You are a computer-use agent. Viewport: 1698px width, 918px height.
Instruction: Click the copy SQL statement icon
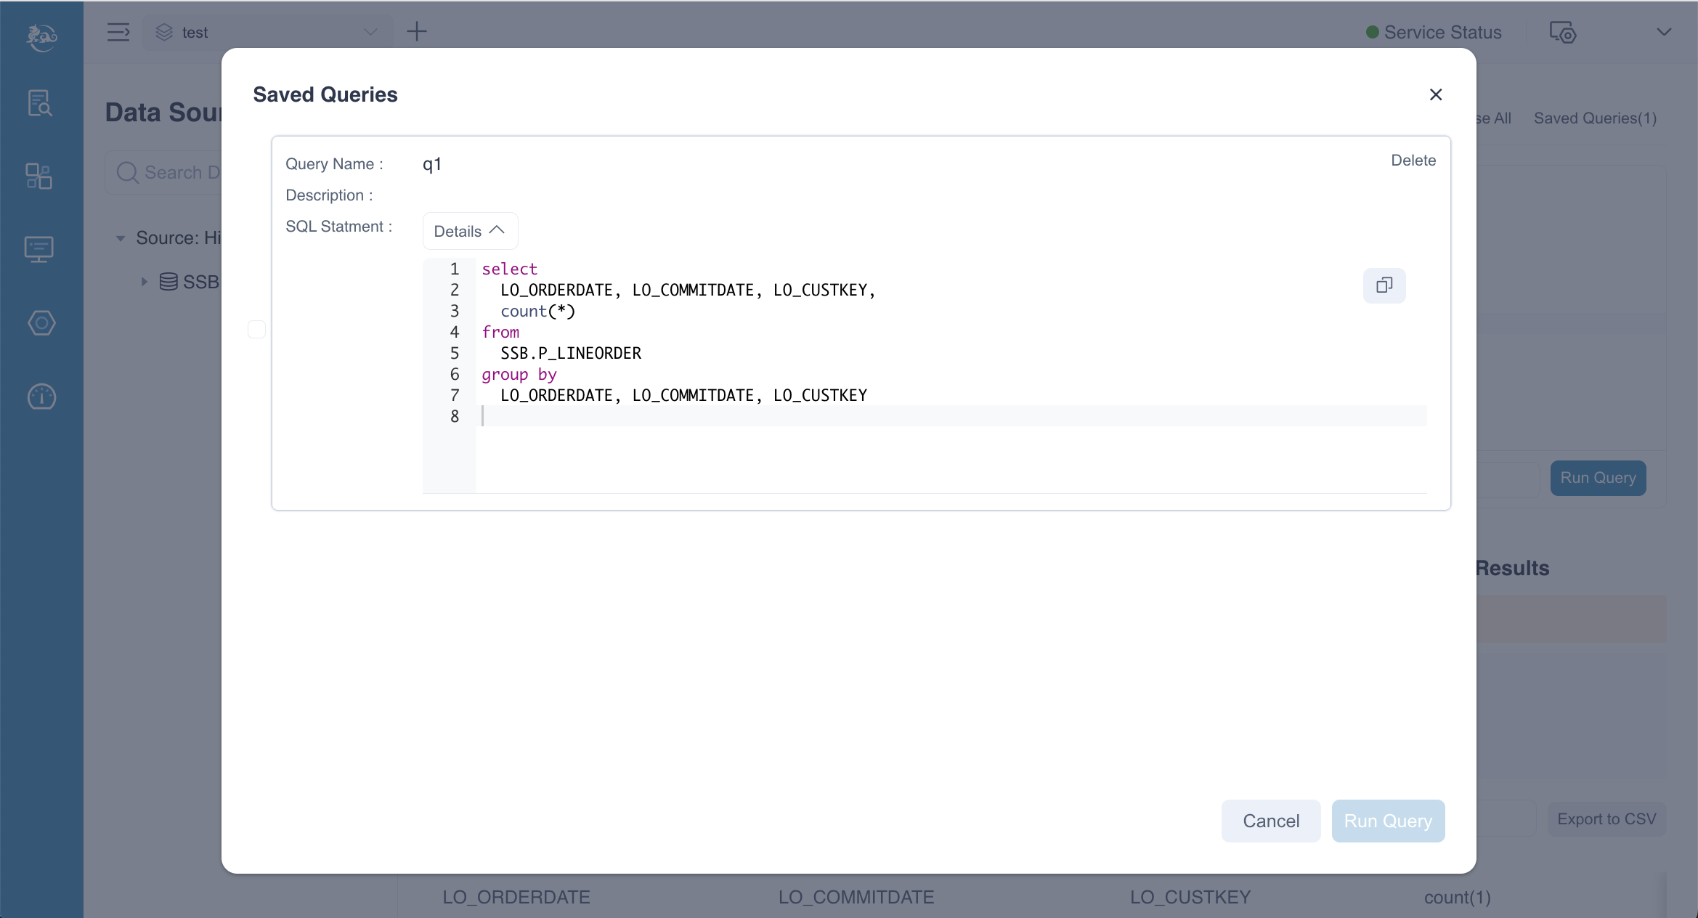1384,285
